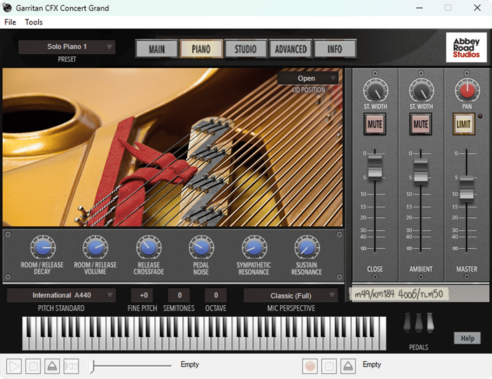492x379 pixels.
Task: Click the Empty label of the player
Action: pyautogui.click(x=190, y=364)
